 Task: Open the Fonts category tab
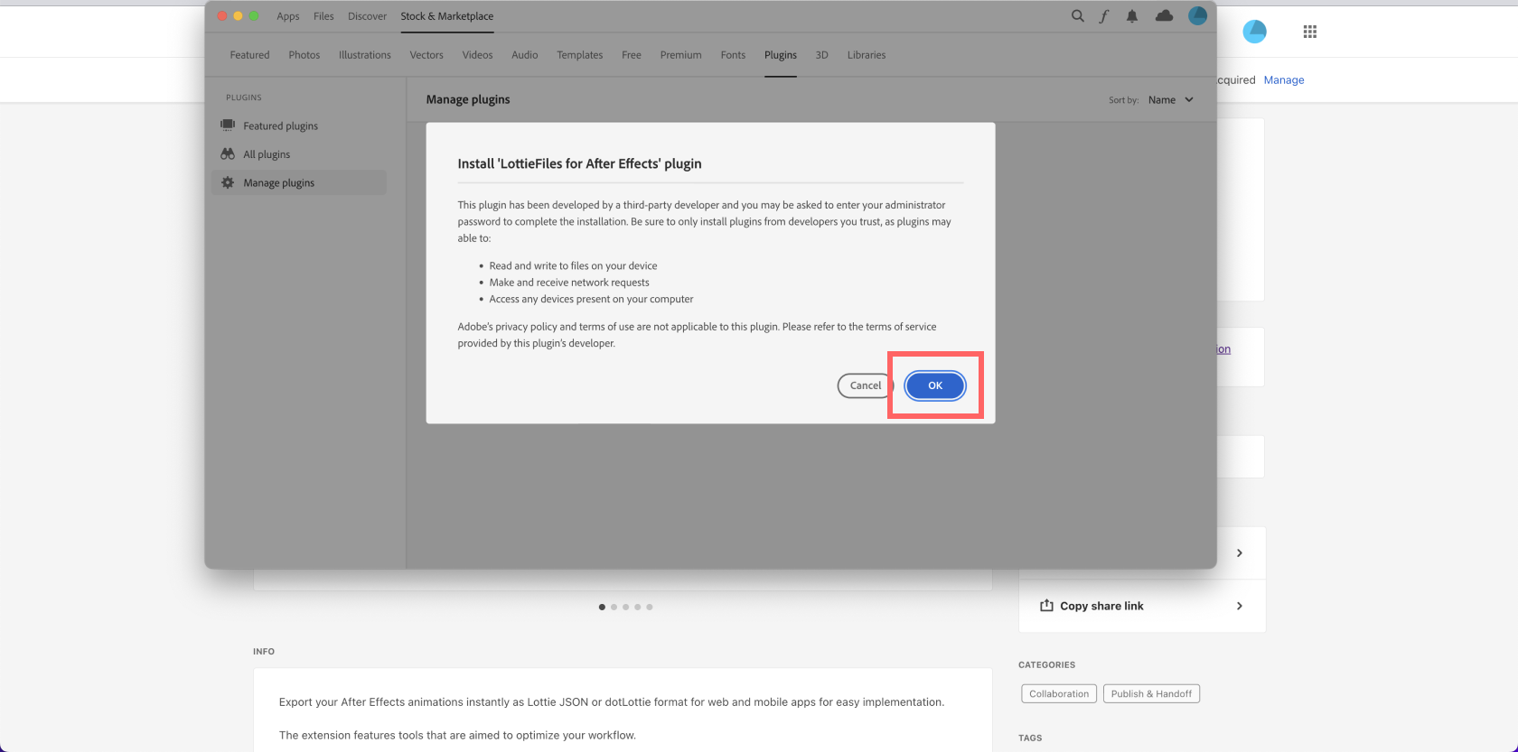tap(733, 55)
